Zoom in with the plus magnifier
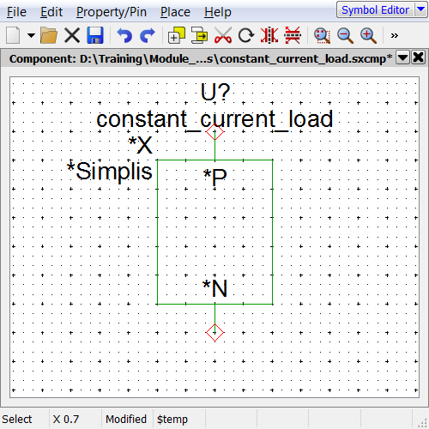Screen dimensions: 429x429 368,35
